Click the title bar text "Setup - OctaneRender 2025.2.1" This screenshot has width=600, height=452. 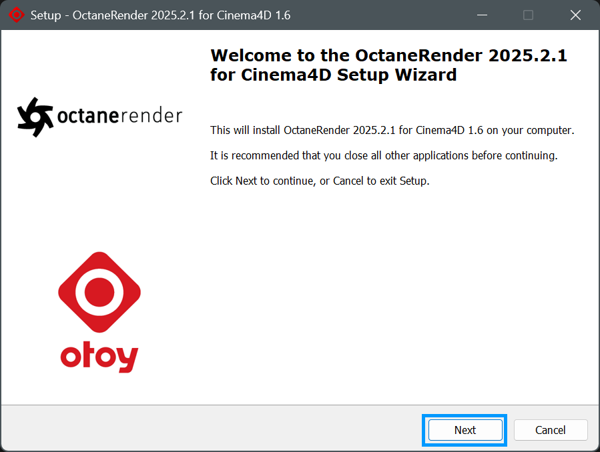click(x=160, y=15)
